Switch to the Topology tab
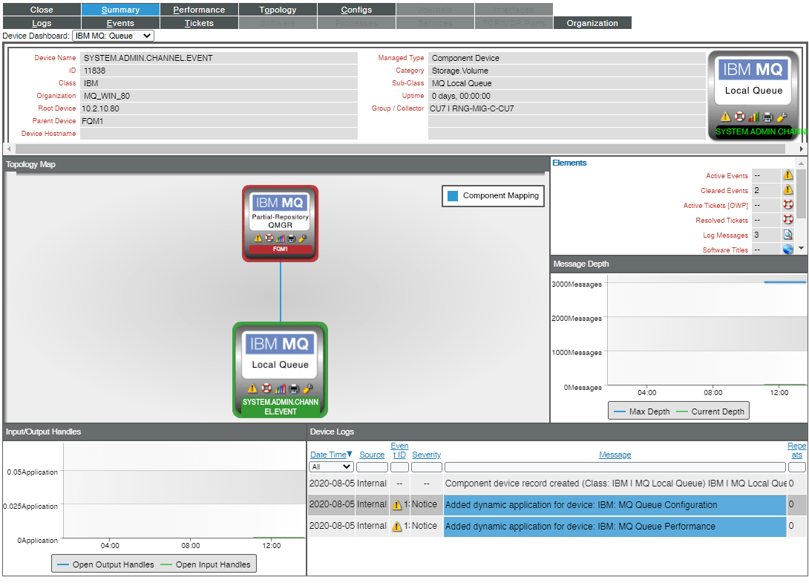 point(278,10)
